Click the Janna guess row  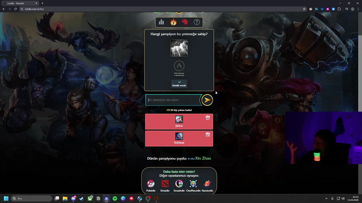179,122
